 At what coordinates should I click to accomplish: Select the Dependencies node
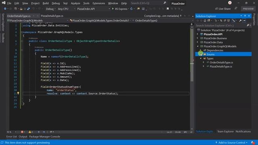(x=215, y=50)
